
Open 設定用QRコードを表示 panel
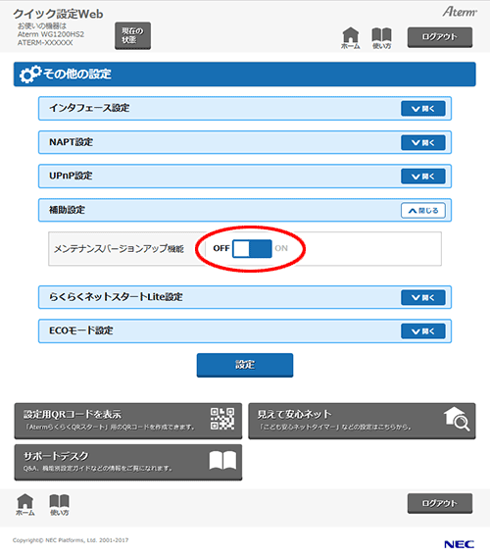click(x=128, y=421)
